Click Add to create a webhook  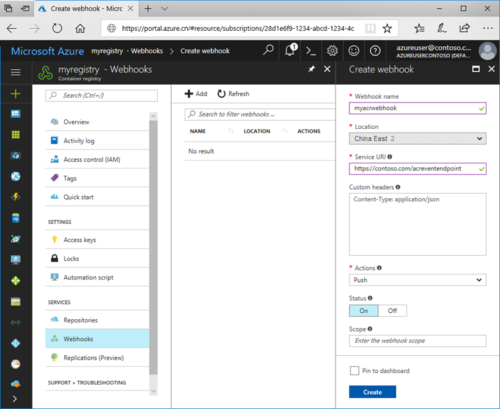(x=196, y=94)
